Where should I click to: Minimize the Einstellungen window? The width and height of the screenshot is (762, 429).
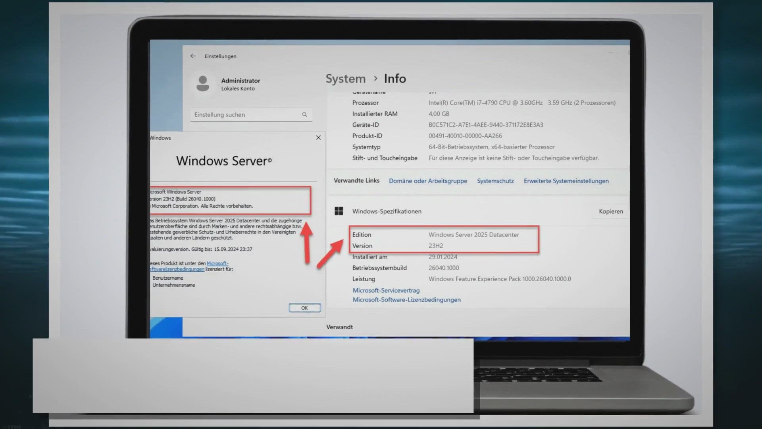click(x=611, y=52)
